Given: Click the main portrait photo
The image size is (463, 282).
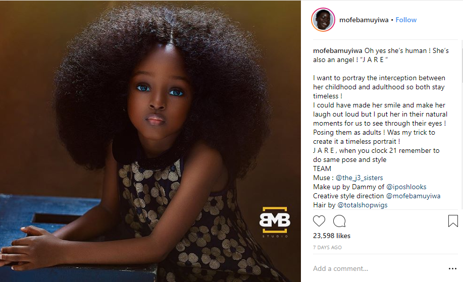Looking at the screenshot, I should [x=150, y=141].
